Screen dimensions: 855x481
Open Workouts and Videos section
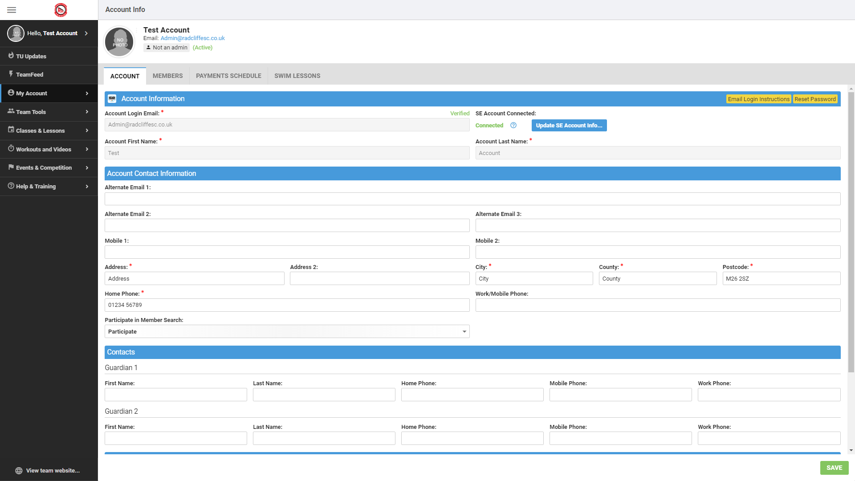[x=43, y=149]
